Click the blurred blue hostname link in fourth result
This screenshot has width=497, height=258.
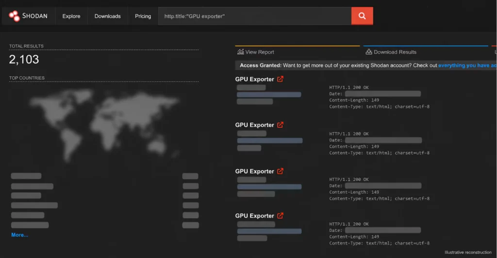(x=269, y=231)
